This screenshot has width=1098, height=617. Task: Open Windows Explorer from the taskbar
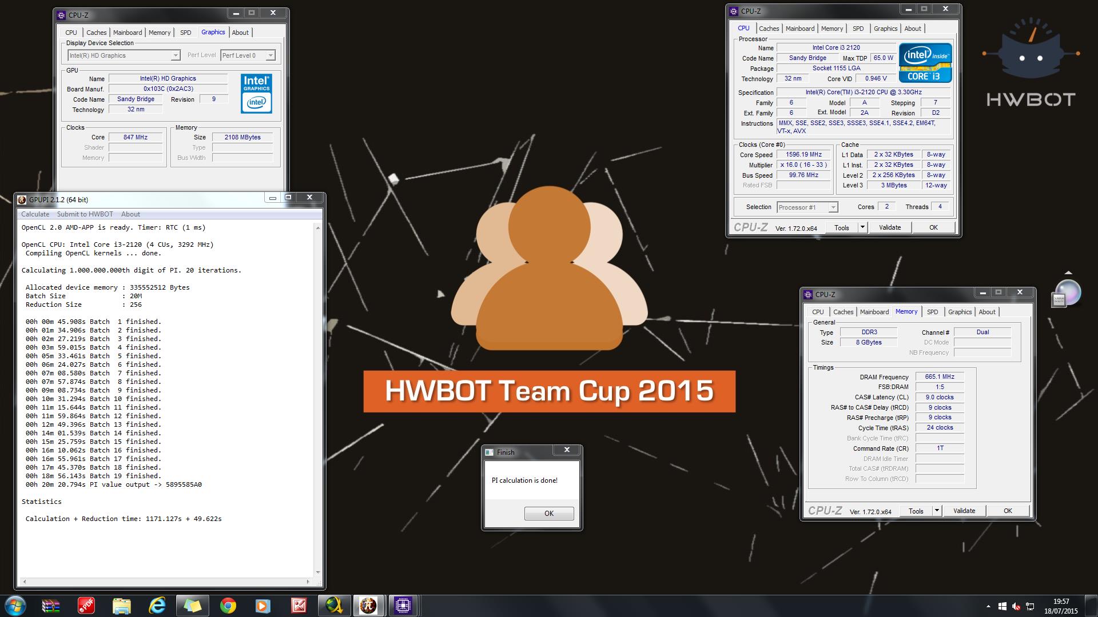[x=122, y=606]
